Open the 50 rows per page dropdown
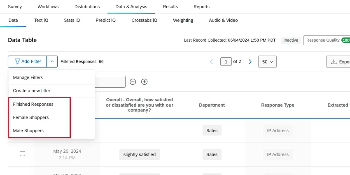The height and width of the screenshot is (175, 350). coord(267,62)
